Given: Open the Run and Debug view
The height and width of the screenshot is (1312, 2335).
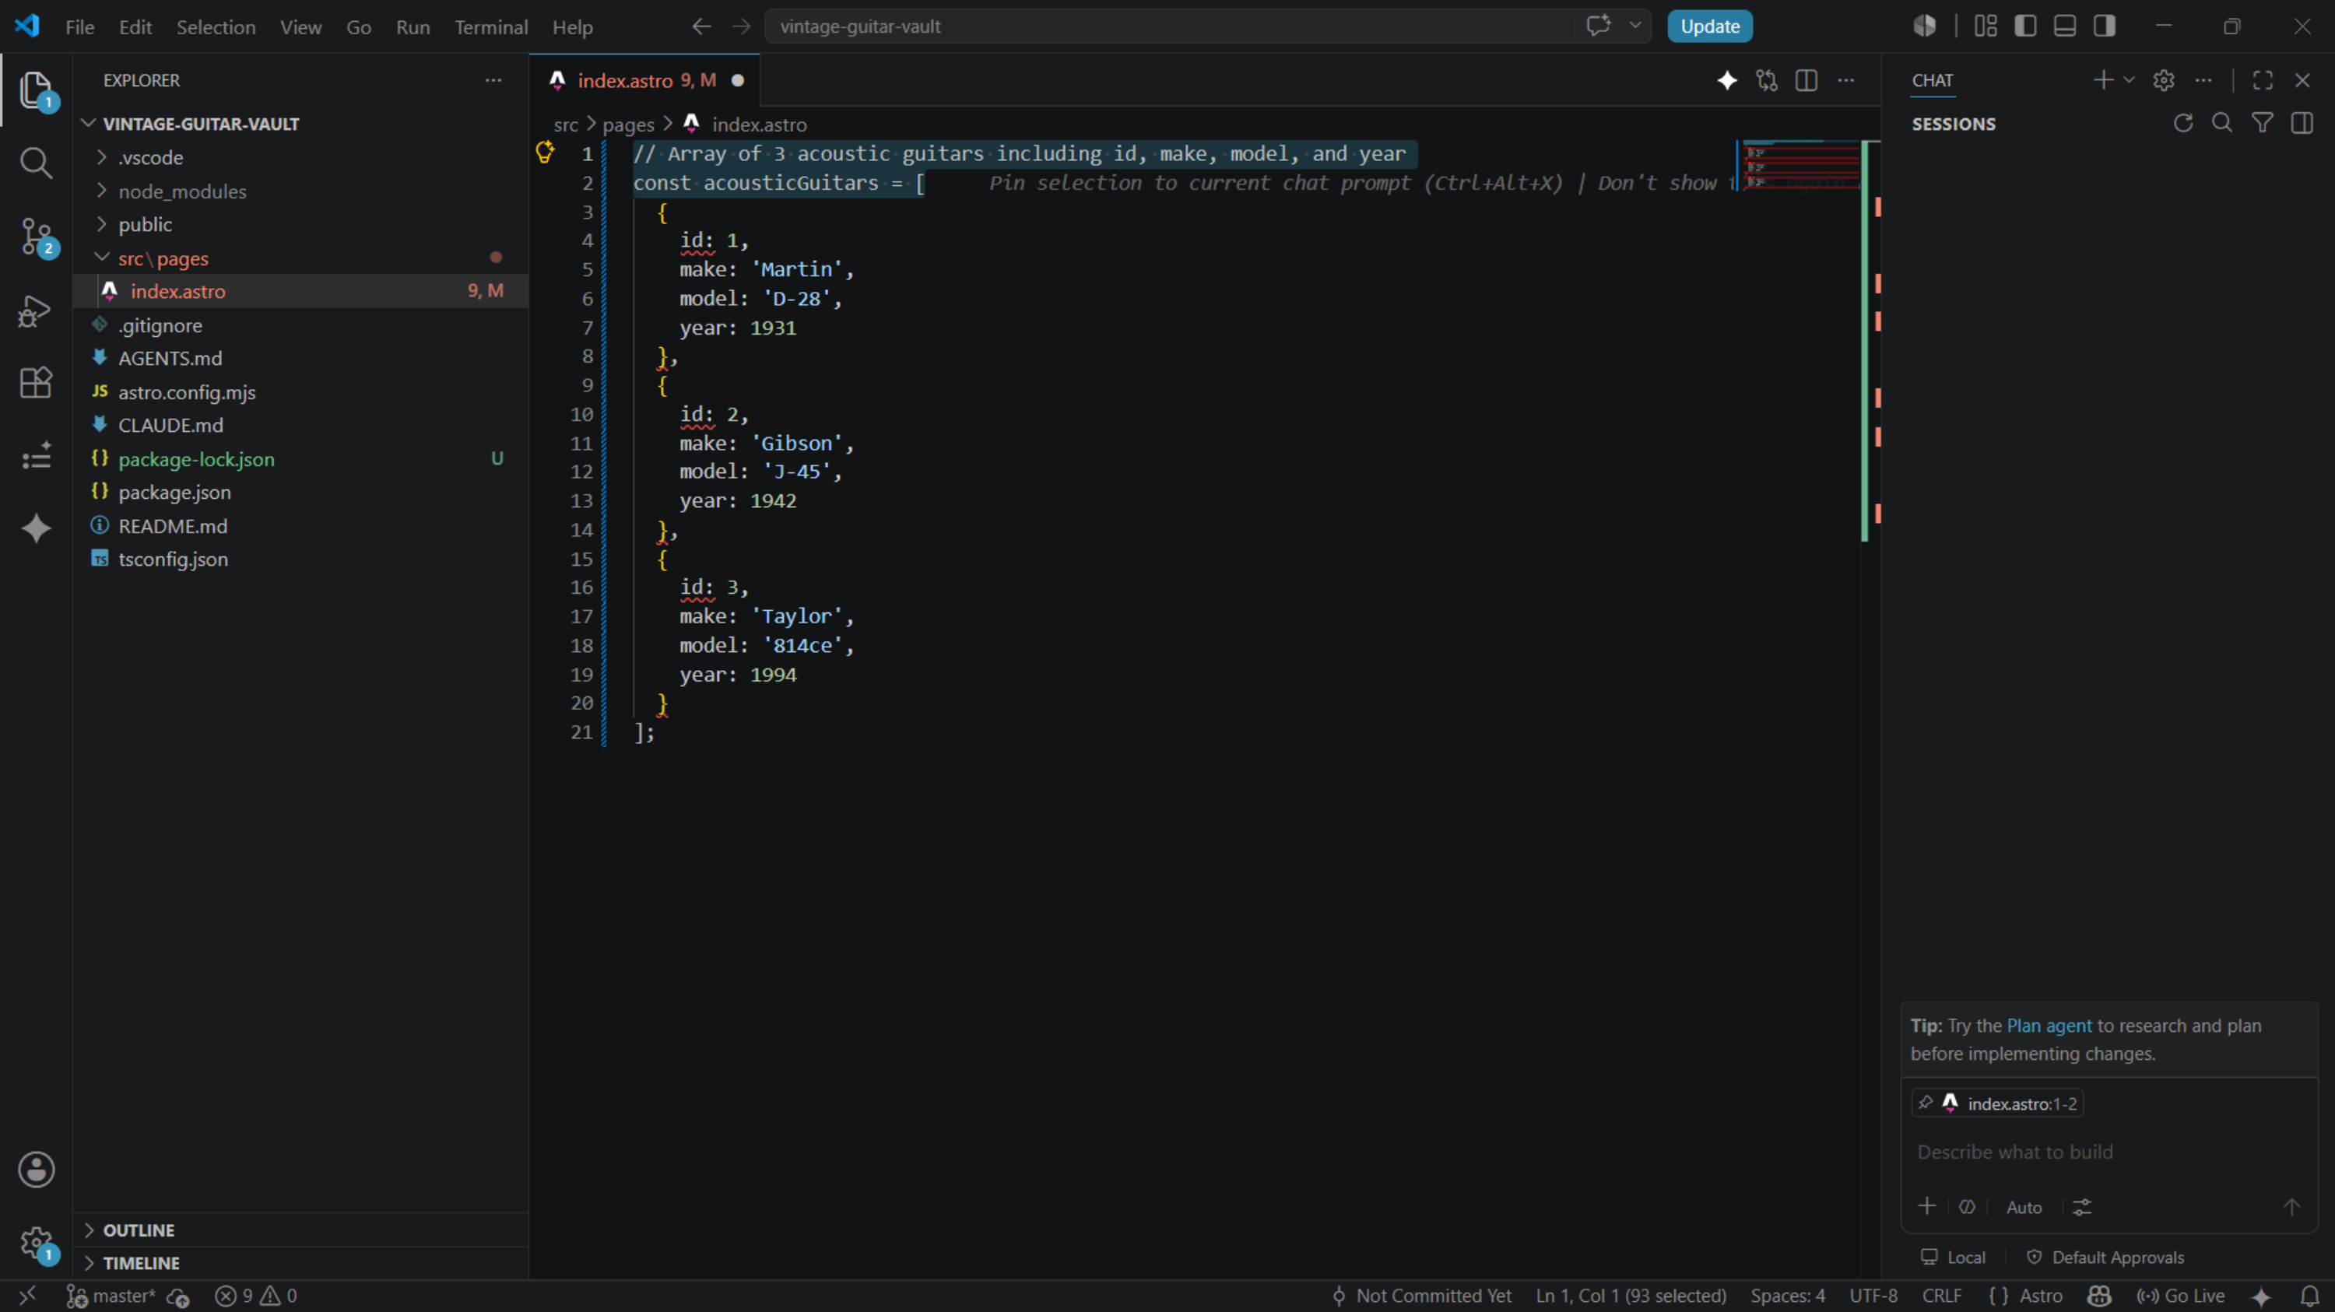Looking at the screenshot, I should [35, 310].
